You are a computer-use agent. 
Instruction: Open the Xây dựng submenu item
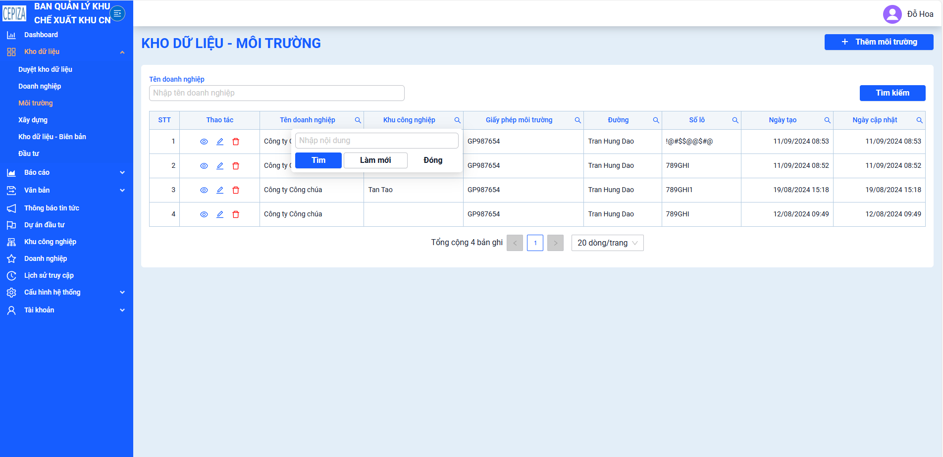click(x=33, y=120)
